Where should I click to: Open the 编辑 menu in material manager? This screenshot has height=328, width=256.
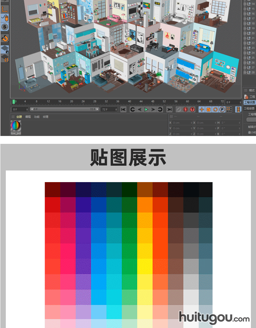28,117
